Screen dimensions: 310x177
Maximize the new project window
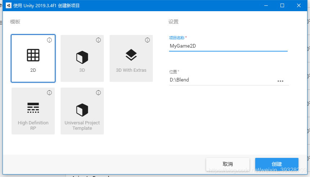tap(282, 5)
